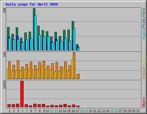Image resolution: width=147 pixels, height=114 pixels.
Task: Click the short green hits bar for day 17
Action: click(x=77, y=45)
